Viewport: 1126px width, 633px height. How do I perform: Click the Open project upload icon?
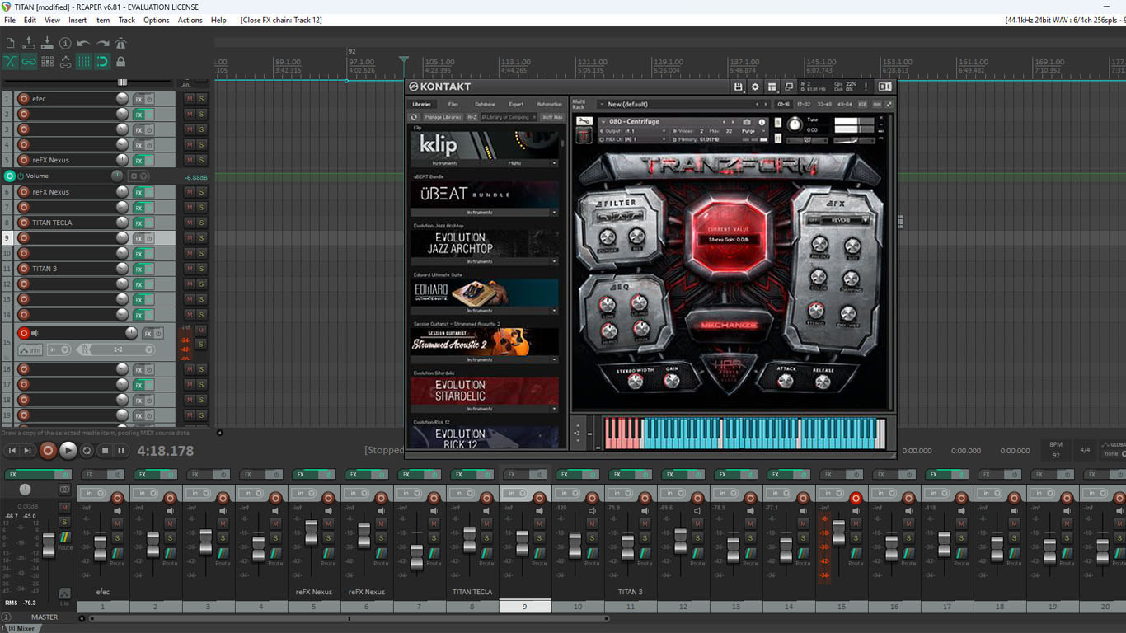29,43
